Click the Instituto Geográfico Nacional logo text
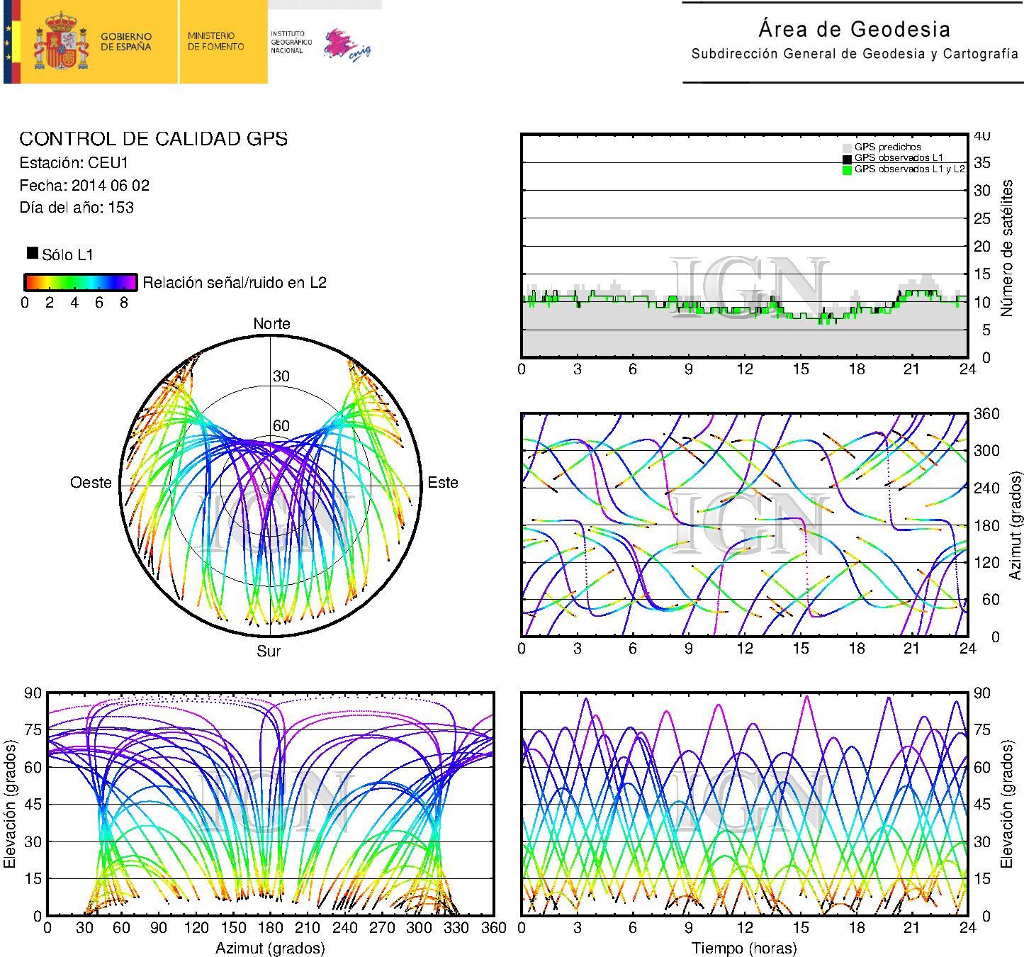The image size is (1024, 957). pyautogui.click(x=291, y=42)
